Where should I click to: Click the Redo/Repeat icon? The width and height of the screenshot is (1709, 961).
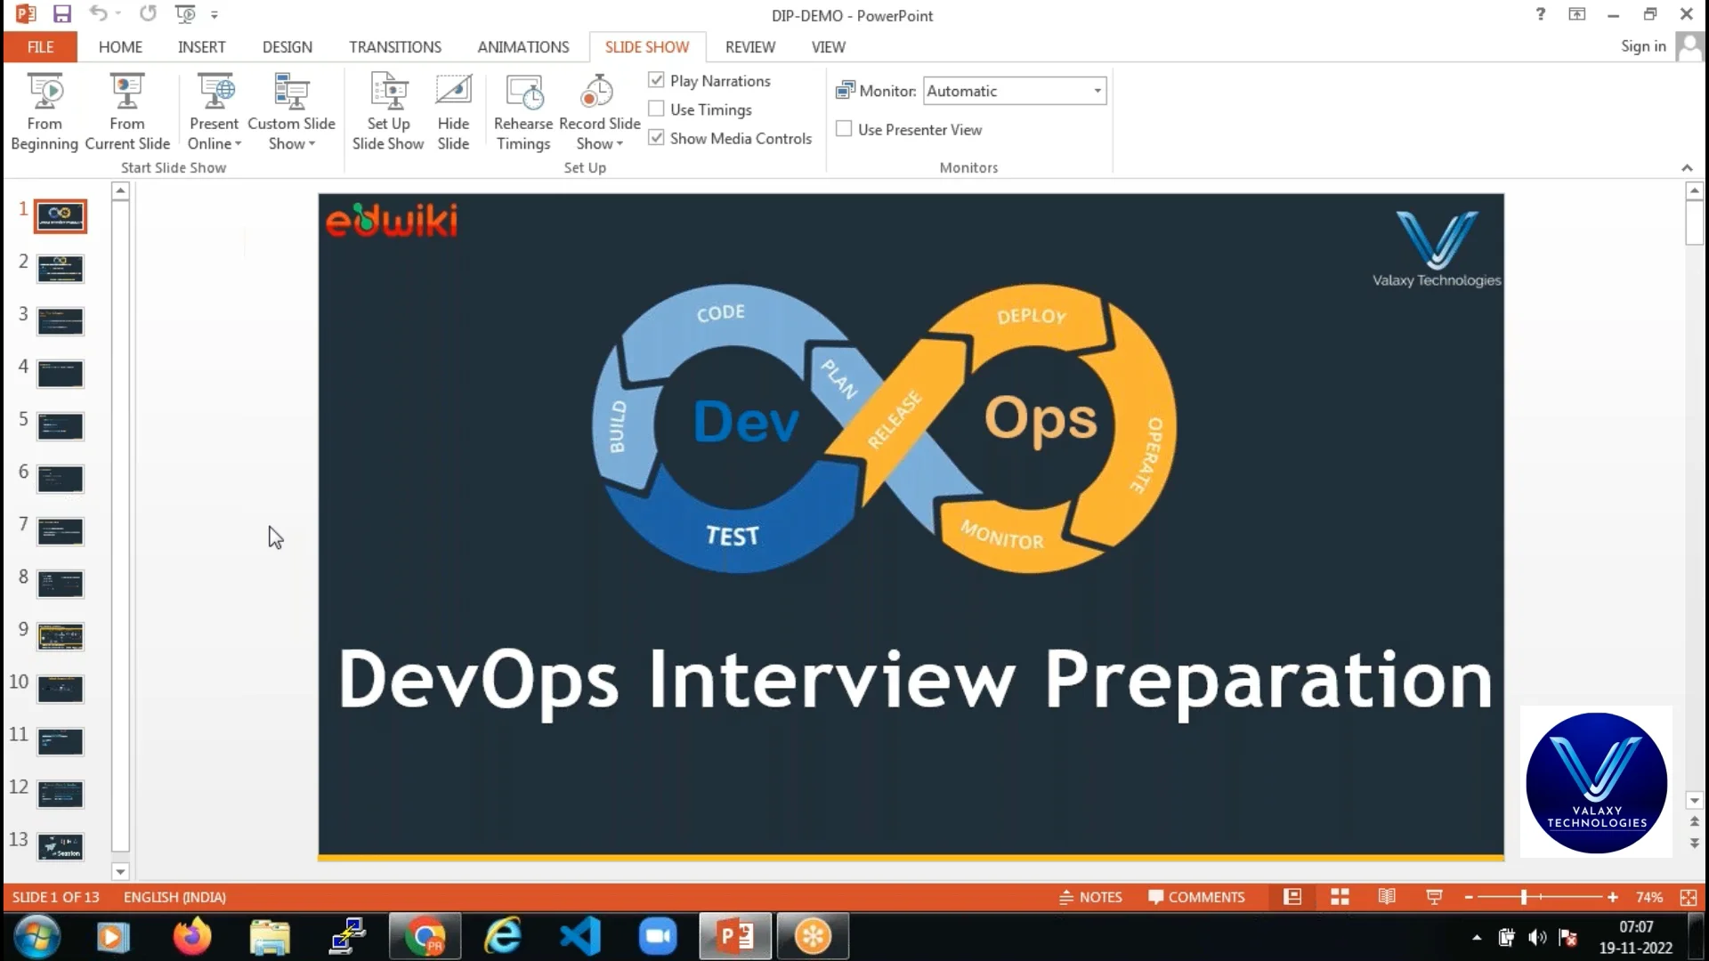[x=148, y=14]
